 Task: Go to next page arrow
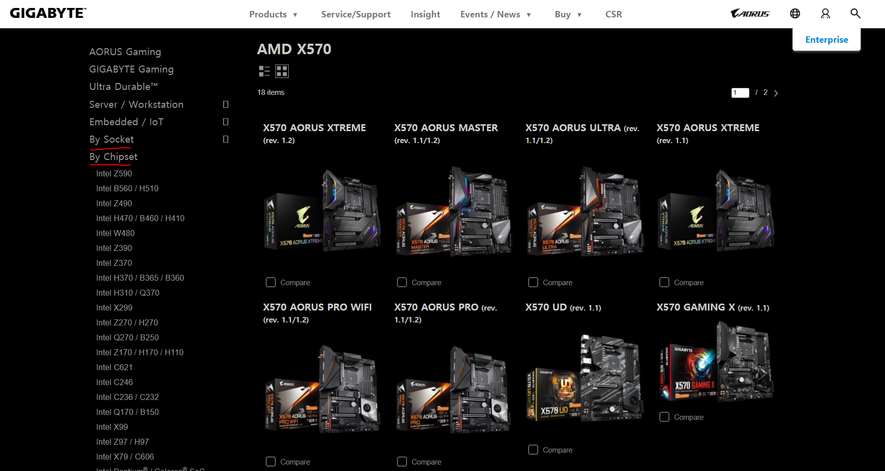(776, 93)
